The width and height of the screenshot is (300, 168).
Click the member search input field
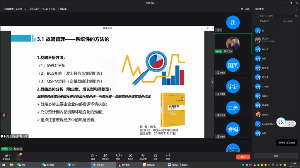pos(277,16)
